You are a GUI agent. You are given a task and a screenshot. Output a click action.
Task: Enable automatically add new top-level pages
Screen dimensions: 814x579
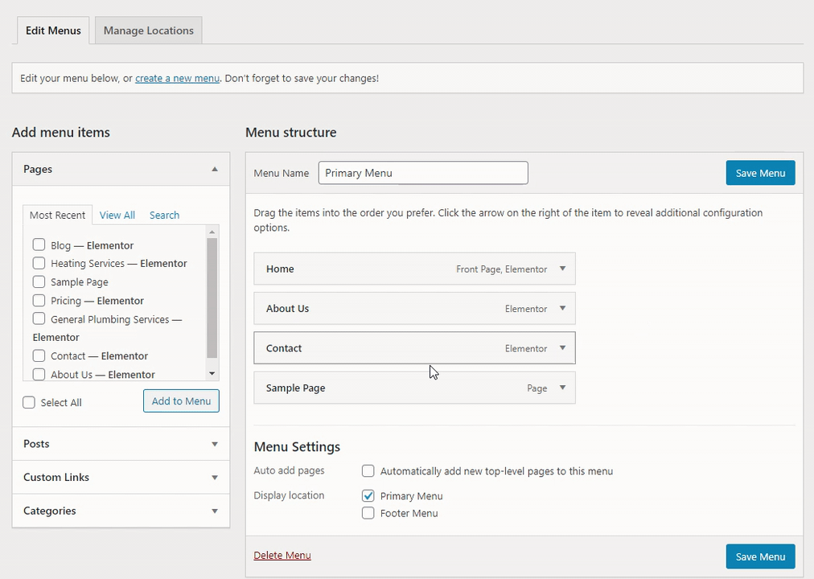tap(368, 471)
